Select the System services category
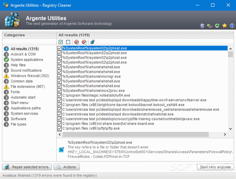236x179 pixels. tap(24, 114)
